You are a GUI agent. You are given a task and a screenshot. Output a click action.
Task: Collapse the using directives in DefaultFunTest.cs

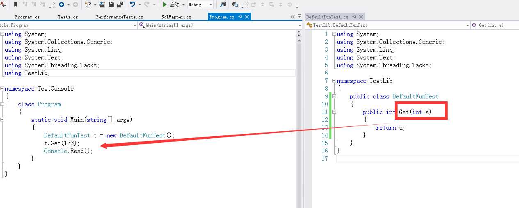(x=334, y=34)
